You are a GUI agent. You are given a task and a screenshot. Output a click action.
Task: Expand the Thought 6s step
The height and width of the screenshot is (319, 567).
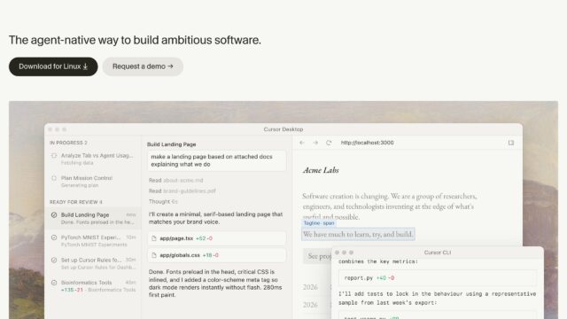coord(163,201)
